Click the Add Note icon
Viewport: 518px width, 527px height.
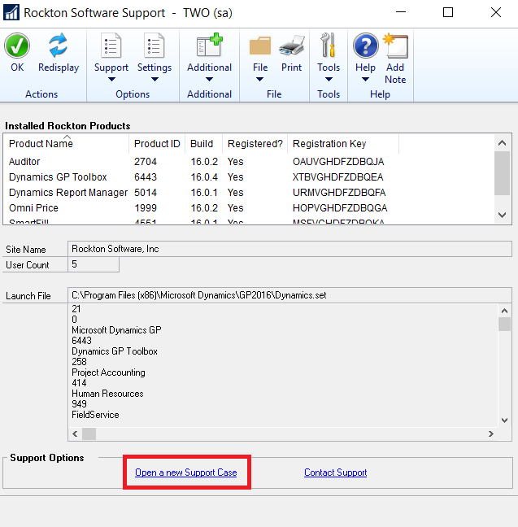(x=396, y=46)
